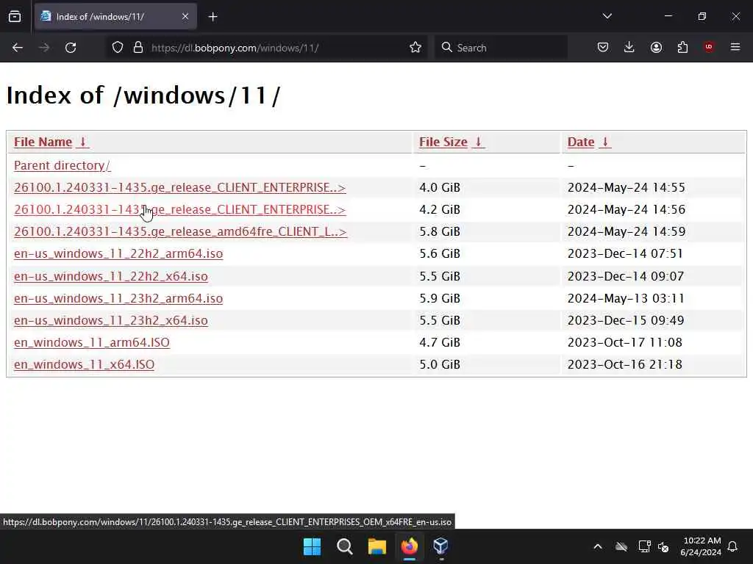The height and width of the screenshot is (564, 753).
Task: Open the Firefox hamburger menu
Action: 735,47
